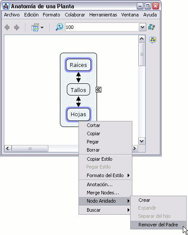Open the styles palette icon beside zoom field
188x235 pixels.
152,27
